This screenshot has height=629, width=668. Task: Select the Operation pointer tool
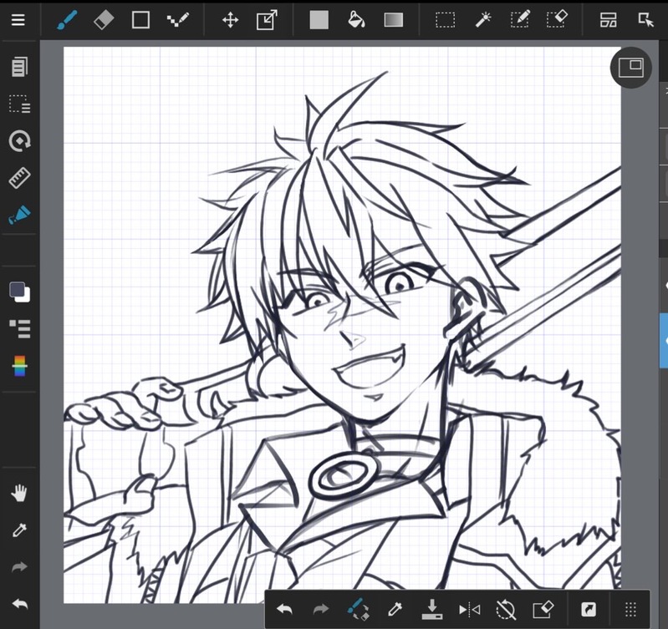pos(646,20)
